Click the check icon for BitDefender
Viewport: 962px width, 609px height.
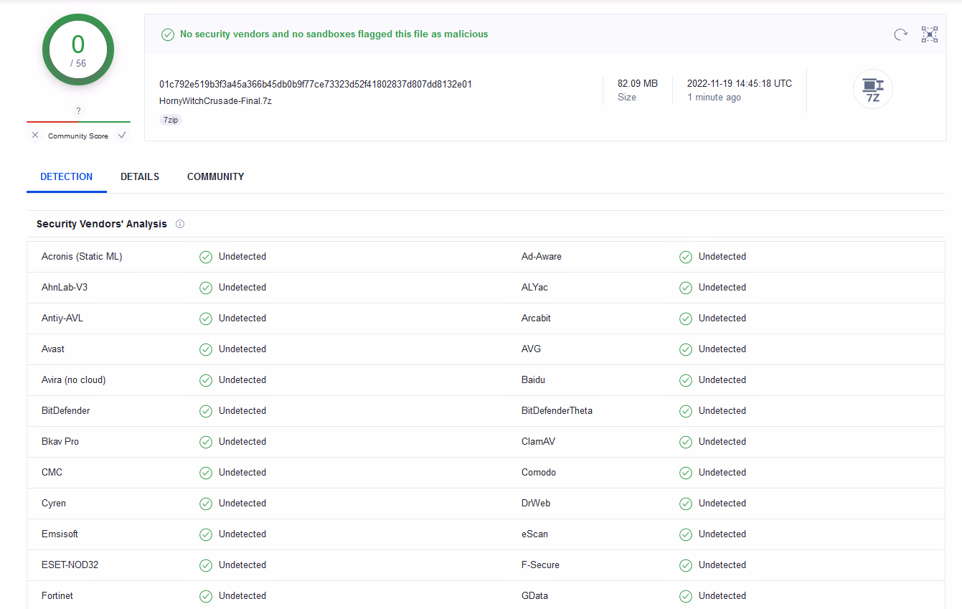[206, 411]
